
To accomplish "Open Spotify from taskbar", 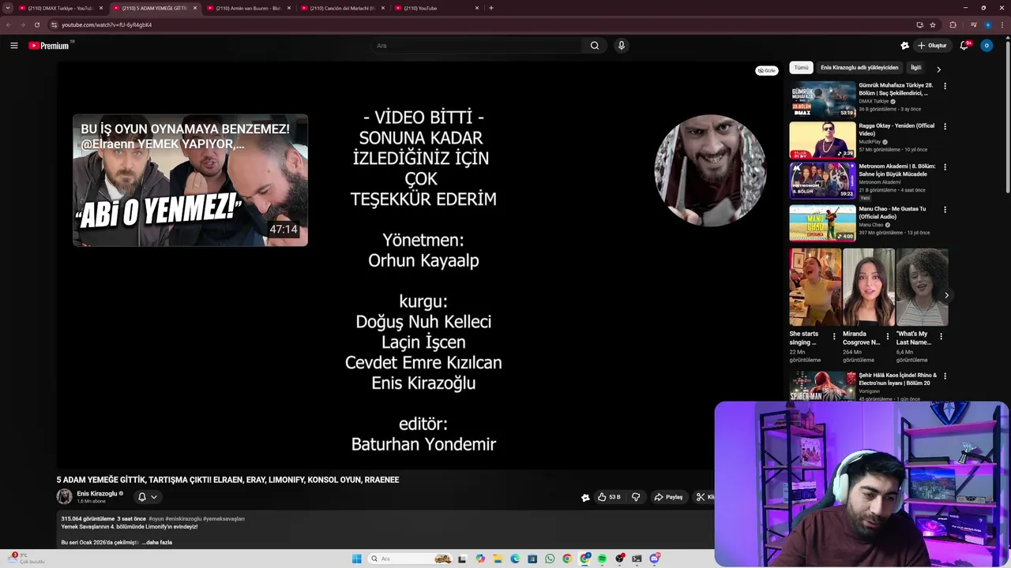I will pos(602,559).
